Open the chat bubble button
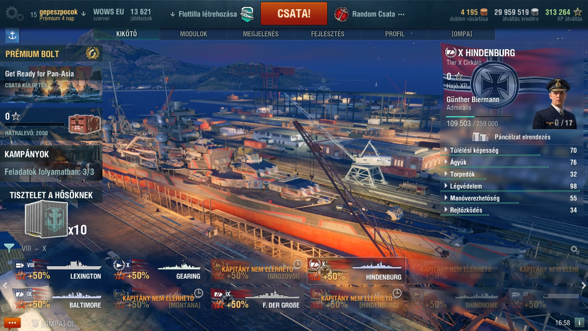Viewport: 588px width, 331px height. pyautogui.click(x=12, y=323)
